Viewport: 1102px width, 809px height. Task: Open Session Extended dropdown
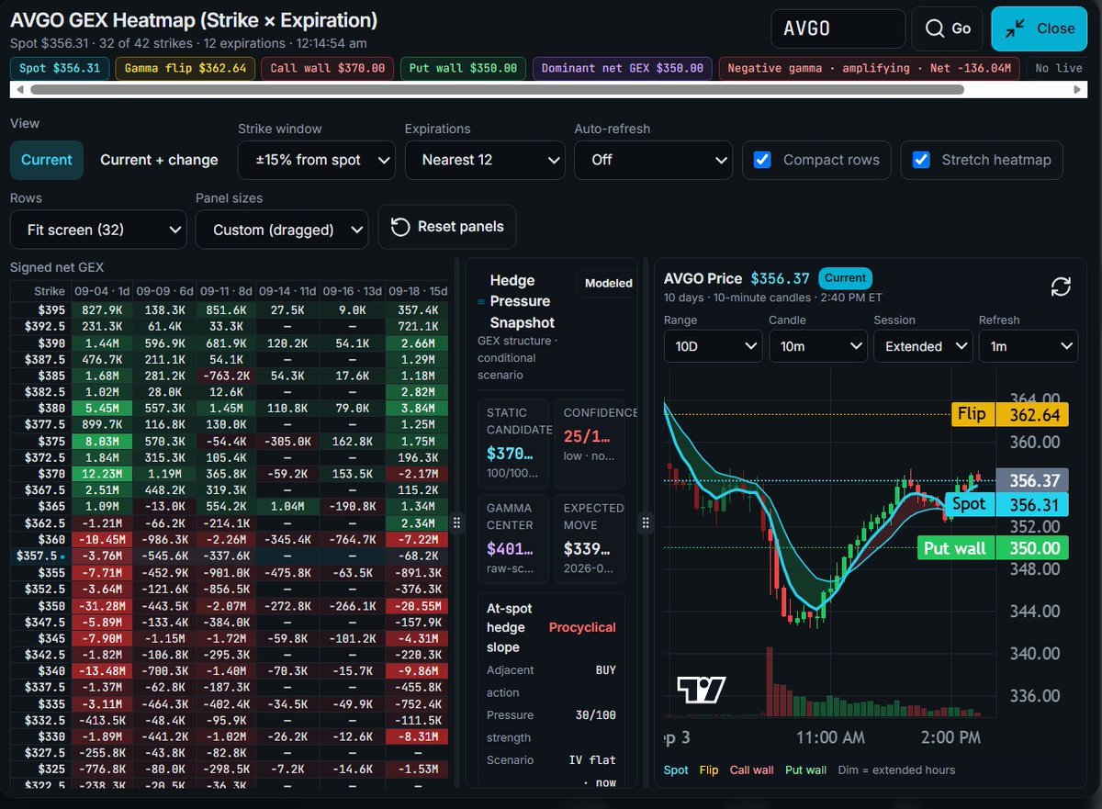click(923, 346)
